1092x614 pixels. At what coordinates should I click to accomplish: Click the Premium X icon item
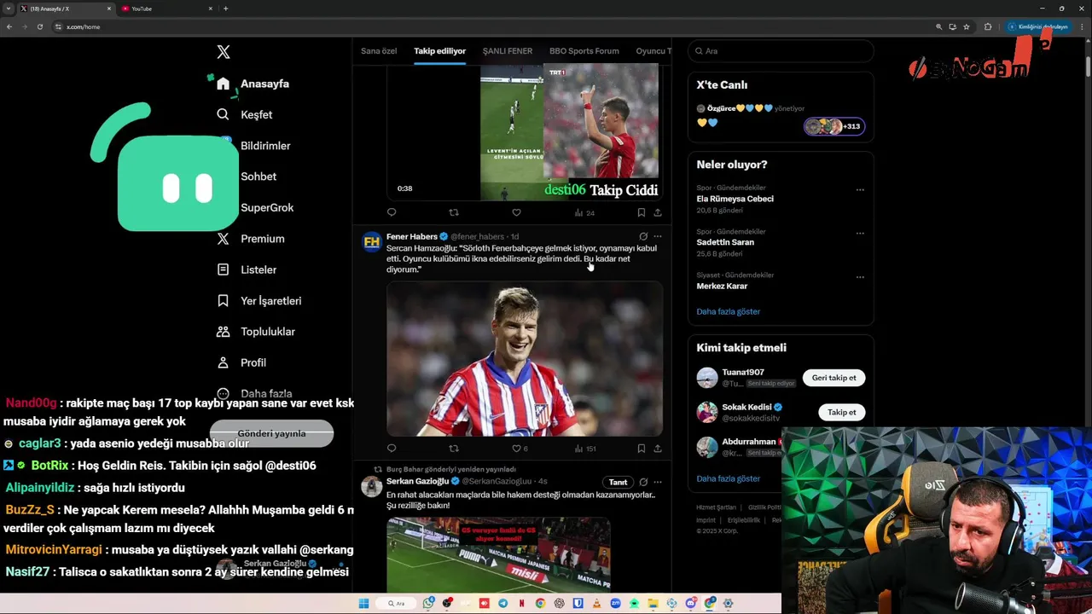pyautogui.click(x=223, y=239)
